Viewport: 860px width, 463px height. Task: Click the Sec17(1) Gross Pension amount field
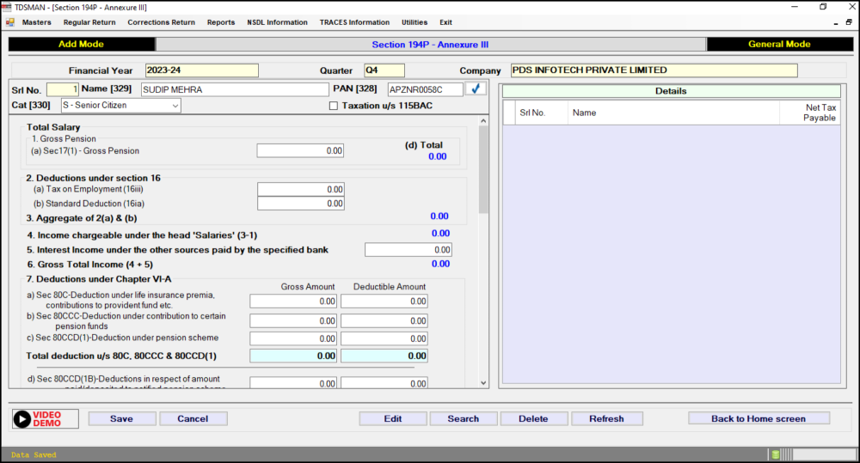coord(300,150)
